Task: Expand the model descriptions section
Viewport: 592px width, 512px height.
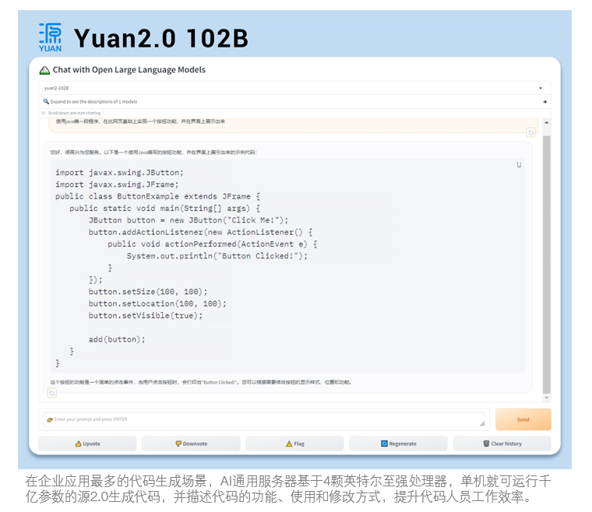Action: (294, 101)
